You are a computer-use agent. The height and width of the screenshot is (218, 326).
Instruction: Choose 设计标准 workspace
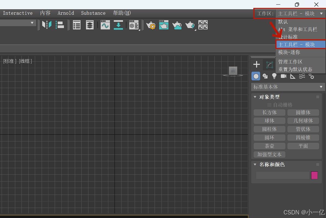click(x=300, y=37)
